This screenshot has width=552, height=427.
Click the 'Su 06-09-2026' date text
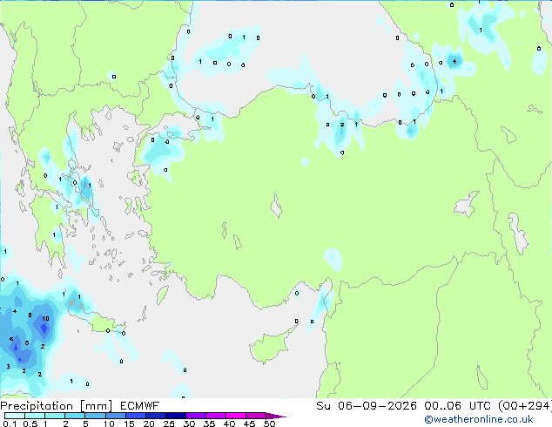(x=367, y=406)
